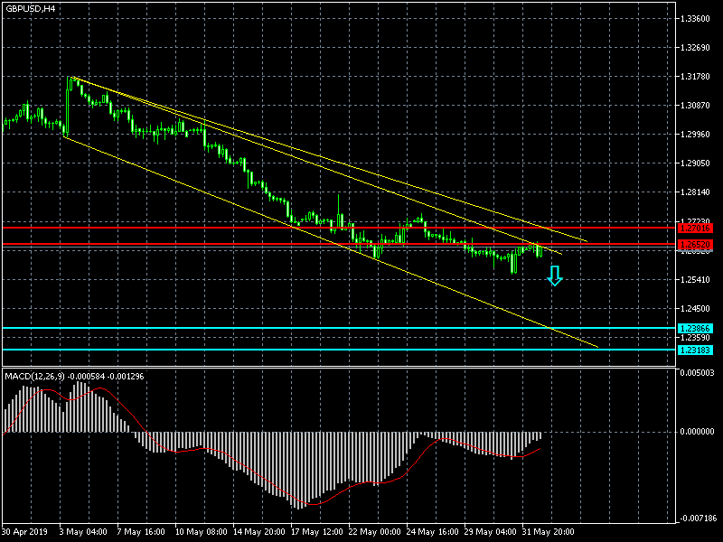The height and width of the screenshot is (542, 723).
Task: Click the 24 May 16:00 time label
Action: pos(433,532)
